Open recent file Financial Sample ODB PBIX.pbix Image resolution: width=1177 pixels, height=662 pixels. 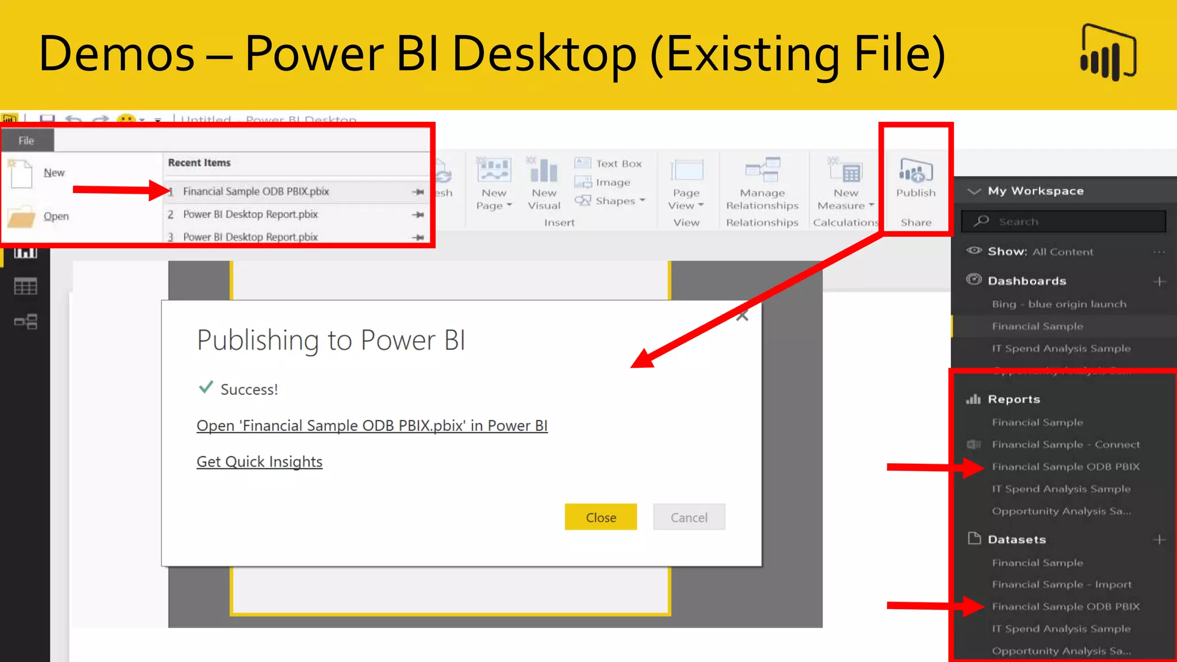tap(256, 191)
